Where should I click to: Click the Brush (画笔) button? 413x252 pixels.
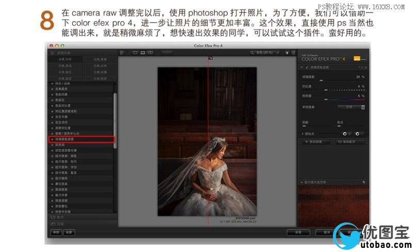298,232
